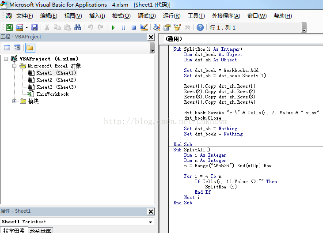The height and width of the screenshot is (233, 323).
Task: Select the Microsoft Excel 对象 folder
Action: point(54,66)
